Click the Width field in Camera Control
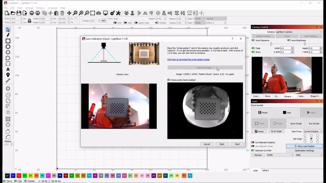 click(x=287, y=48)
